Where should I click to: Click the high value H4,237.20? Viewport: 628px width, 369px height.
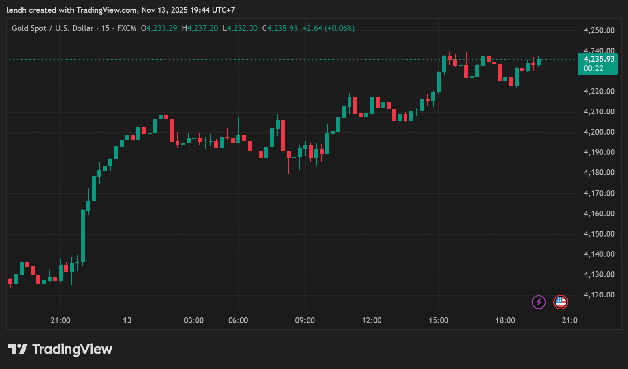[200, 28]
